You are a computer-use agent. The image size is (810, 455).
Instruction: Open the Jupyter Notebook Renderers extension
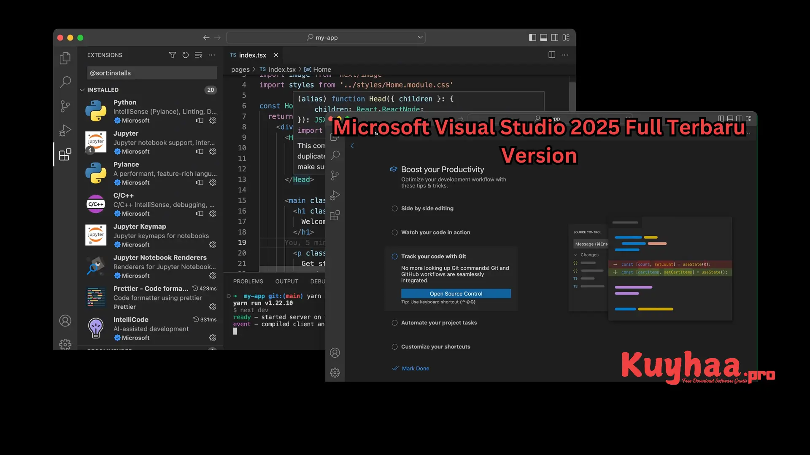[x=151, y=266]
